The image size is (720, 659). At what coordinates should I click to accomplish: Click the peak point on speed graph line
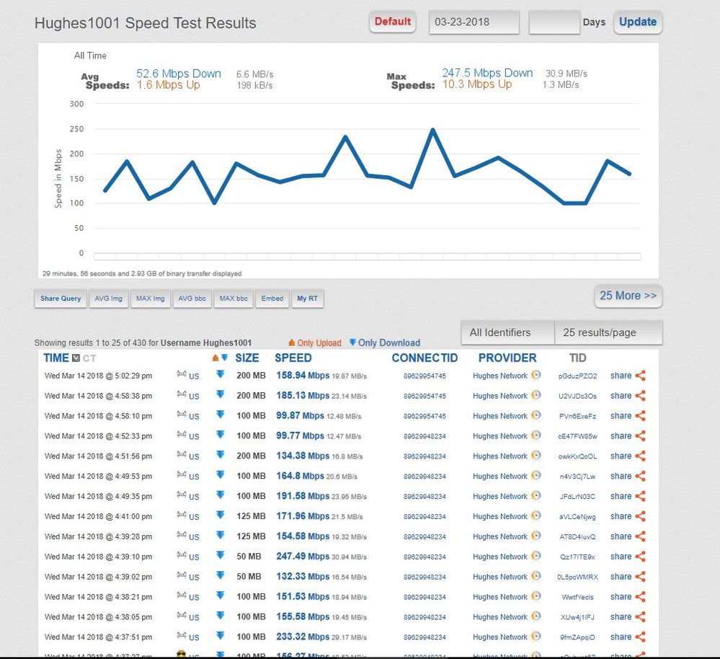(432, 131)
